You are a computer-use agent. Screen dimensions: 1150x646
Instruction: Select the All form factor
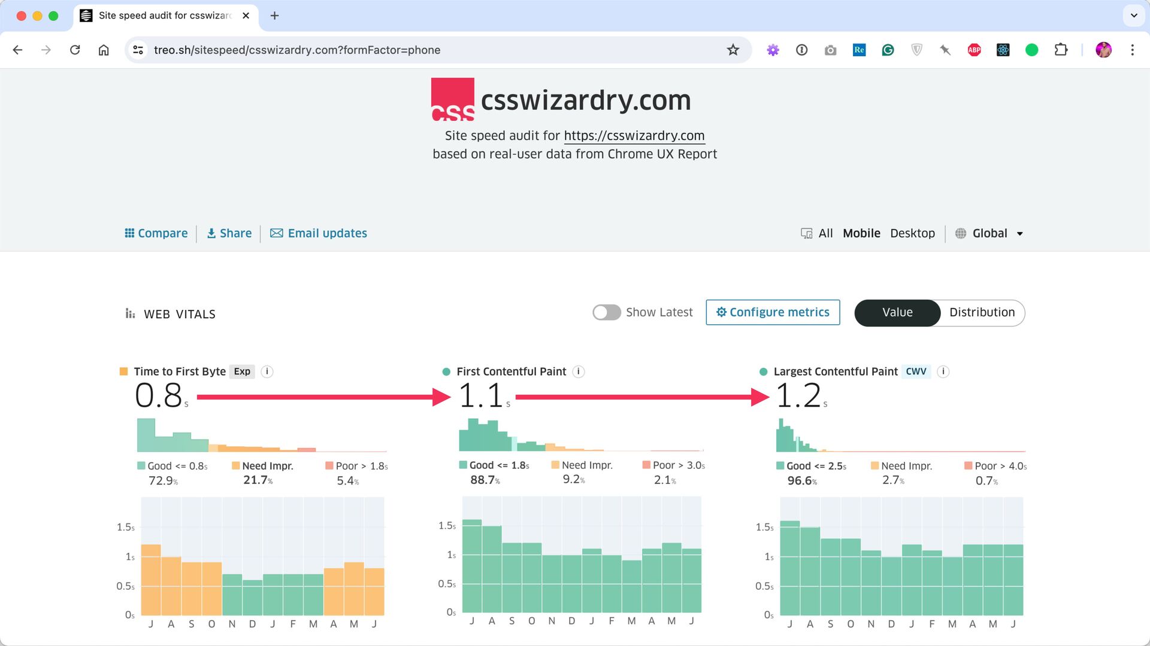825,233
